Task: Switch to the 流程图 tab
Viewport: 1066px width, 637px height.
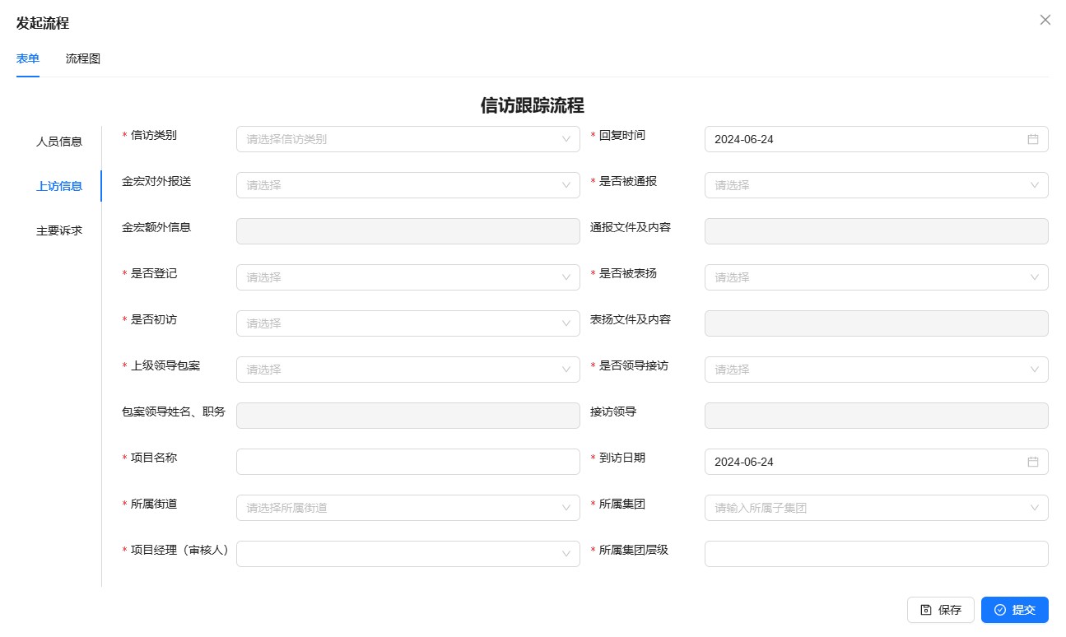Action: 81,58
